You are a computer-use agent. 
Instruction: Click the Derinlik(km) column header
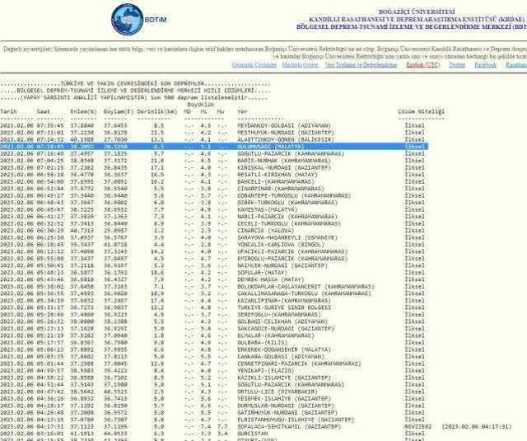[157, 111]
